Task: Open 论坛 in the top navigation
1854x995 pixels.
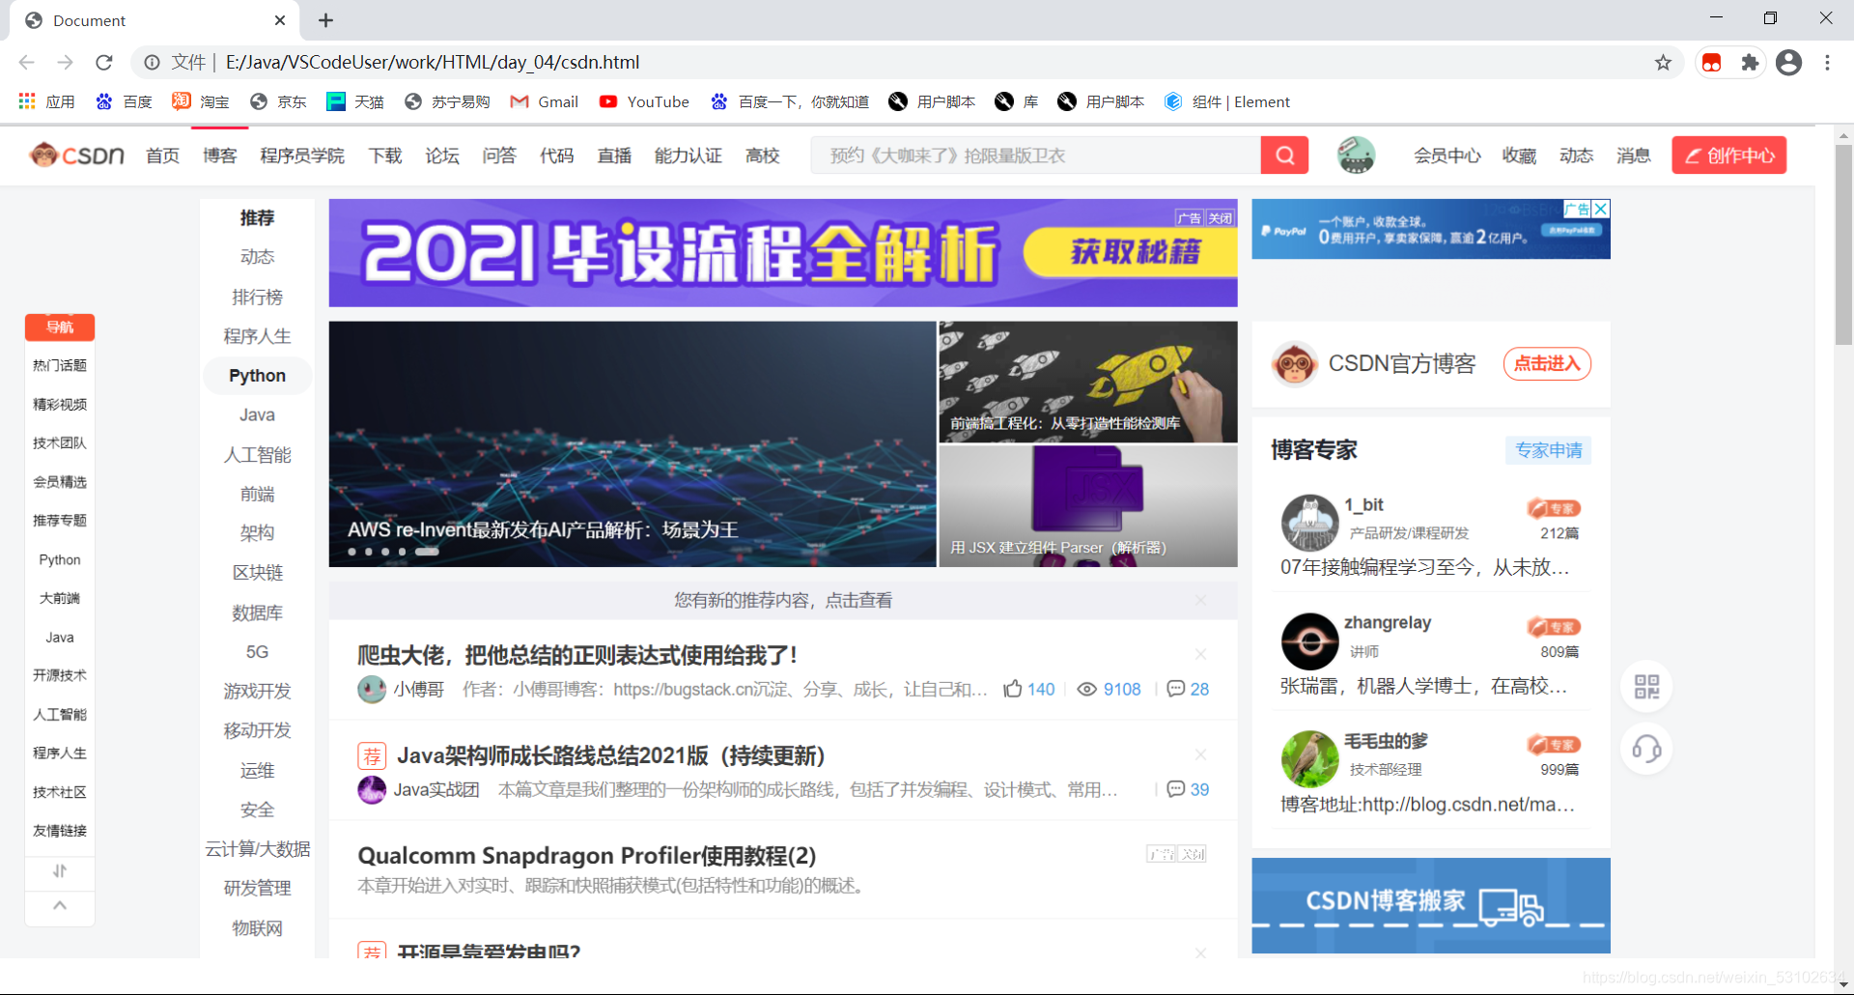Action: click(x=442, y=156)
